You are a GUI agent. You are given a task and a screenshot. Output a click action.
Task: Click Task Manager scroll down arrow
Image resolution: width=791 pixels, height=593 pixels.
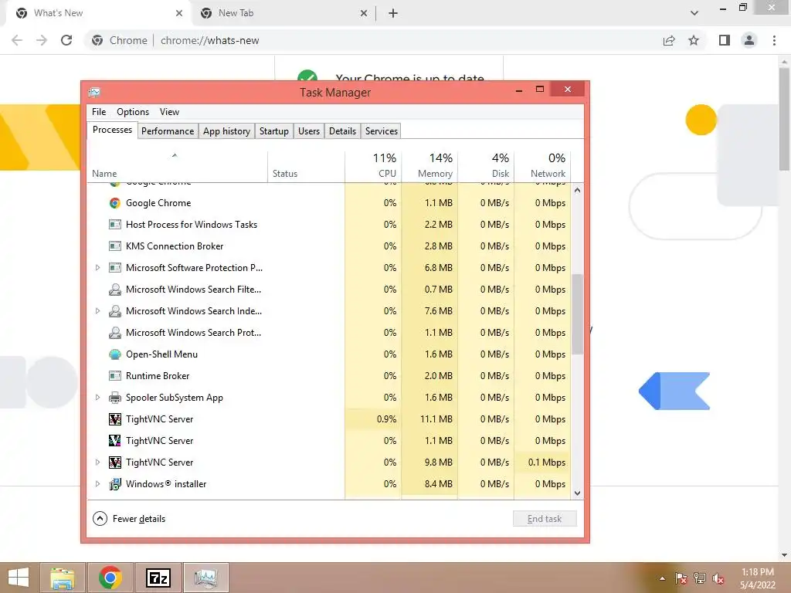pos(578,493)
